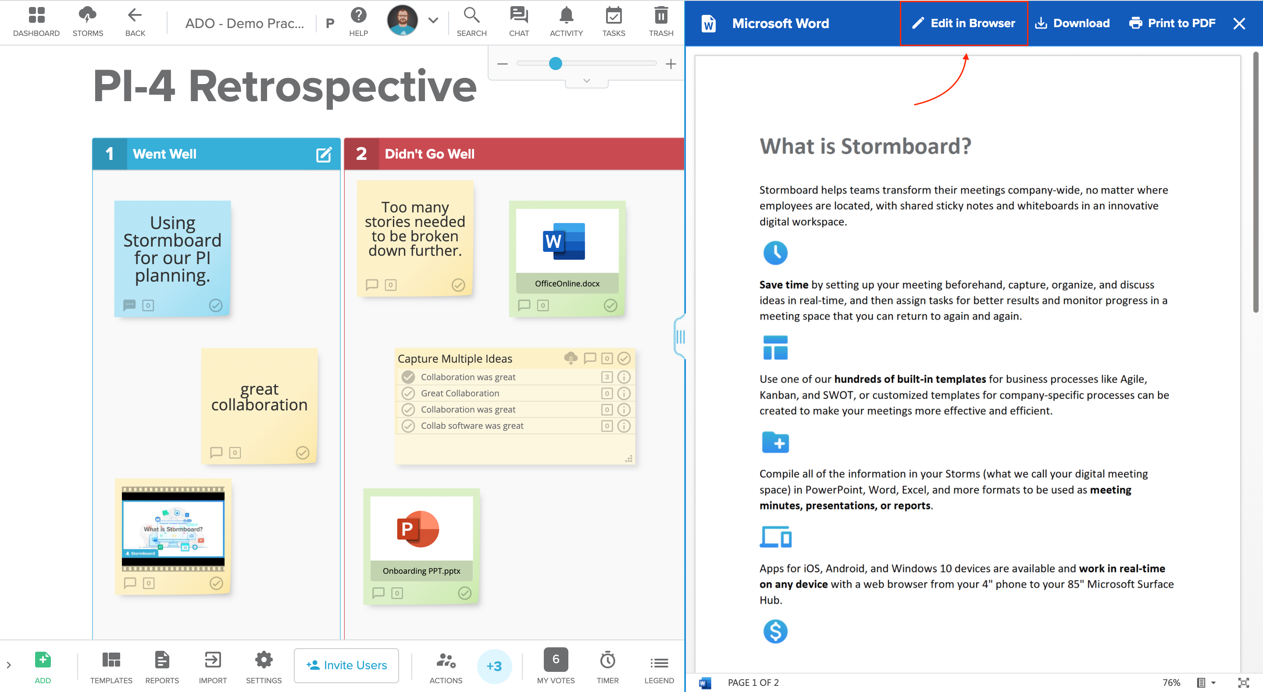
Task: Click the 76% zoom level
Action: pyautogui.click(x=1171, y=683)
